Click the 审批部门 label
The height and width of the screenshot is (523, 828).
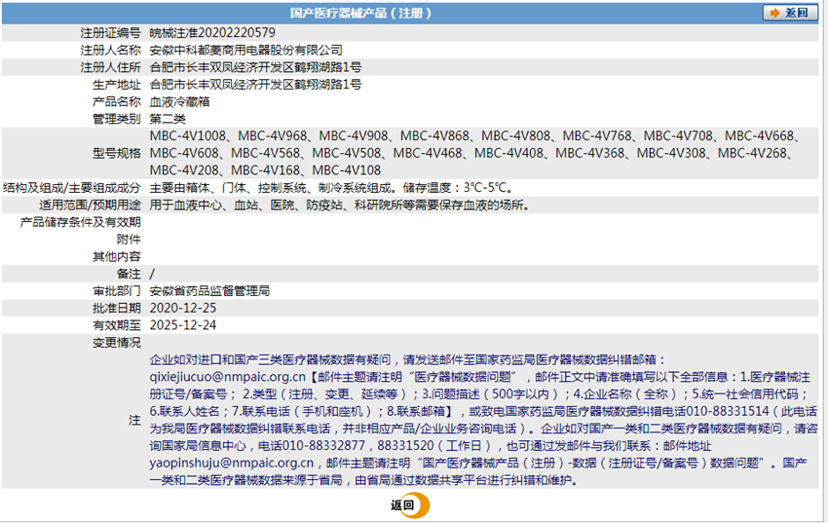pos(117,291)
